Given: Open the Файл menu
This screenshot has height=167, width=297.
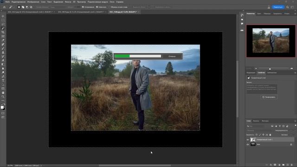Looking at the screenshot, I should [x=7, y=2].
